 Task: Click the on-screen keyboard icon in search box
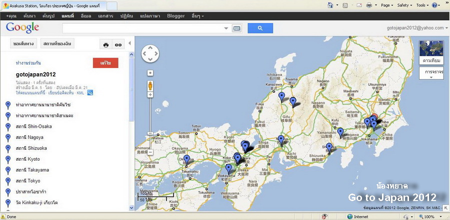[237, 28]
